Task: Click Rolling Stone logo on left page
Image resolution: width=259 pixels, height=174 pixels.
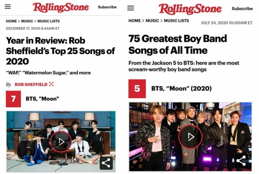Action: tap(61, 7)
